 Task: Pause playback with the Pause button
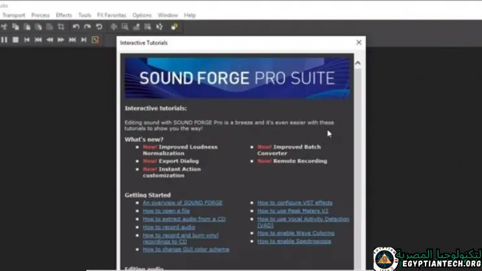[4, 40]
